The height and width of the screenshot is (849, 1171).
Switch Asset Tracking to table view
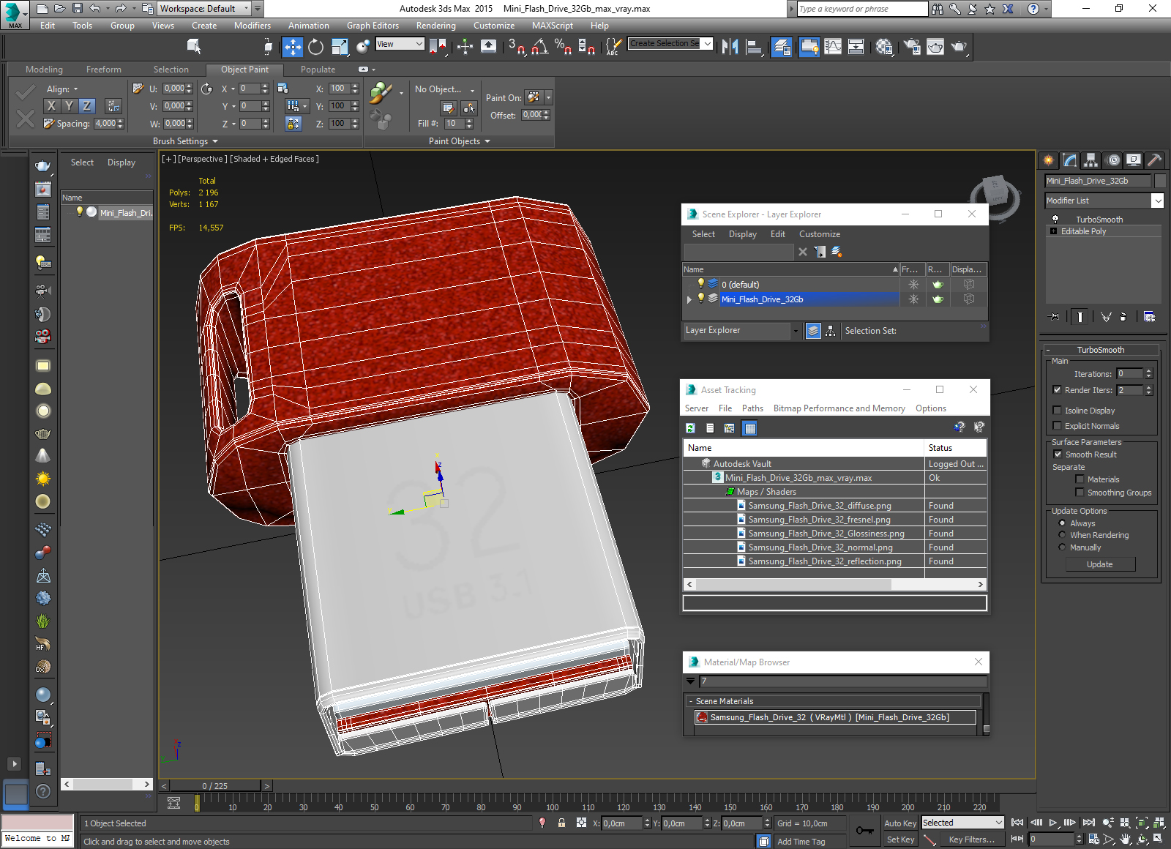(x=749, y=428)
